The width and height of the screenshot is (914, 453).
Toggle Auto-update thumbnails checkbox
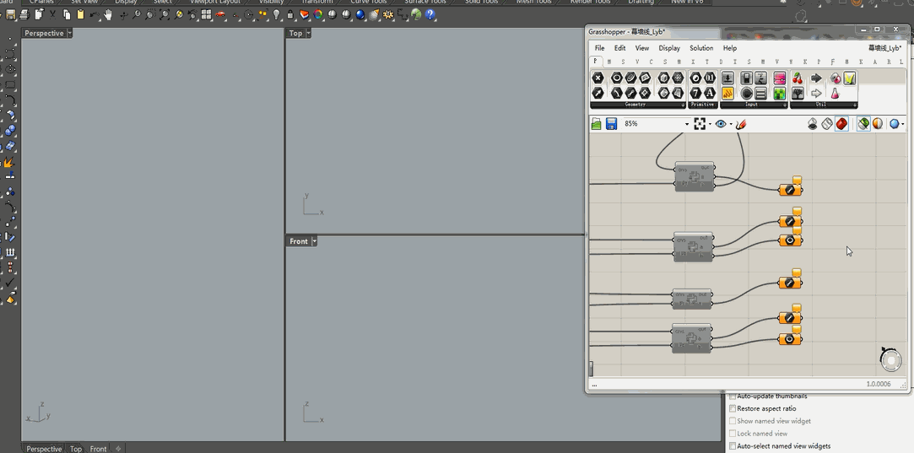tap(733, 396)
